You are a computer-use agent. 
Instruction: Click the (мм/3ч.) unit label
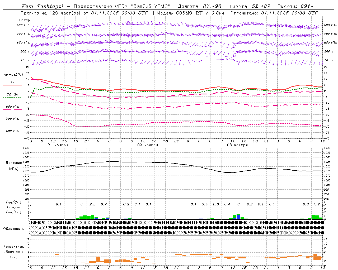14,202
